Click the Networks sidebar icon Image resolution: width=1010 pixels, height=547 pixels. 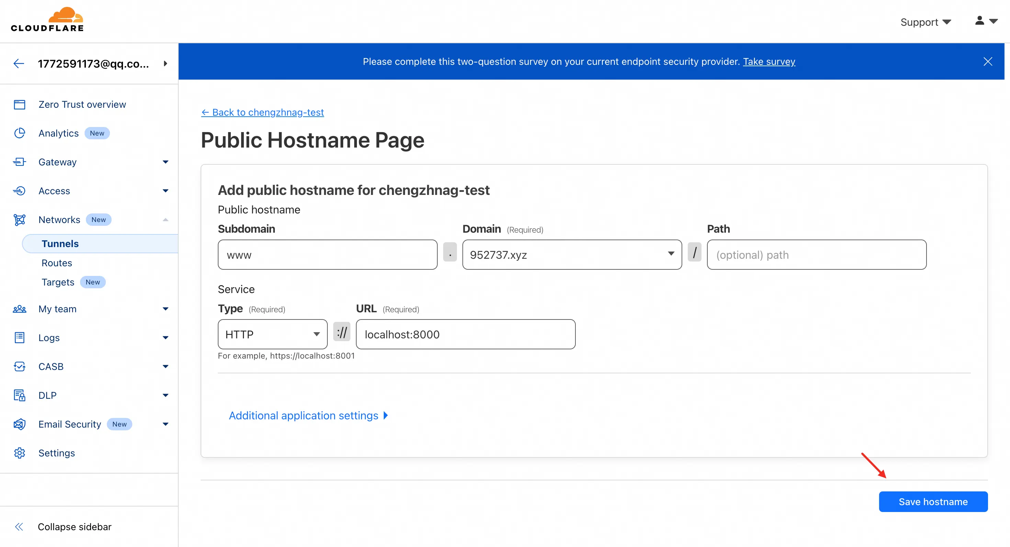[x=20, y=220]
